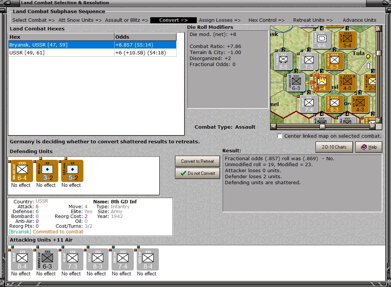Click the 9-6 armor counter on the map
The image size is (391, 287).
click(x=322, y=40)
